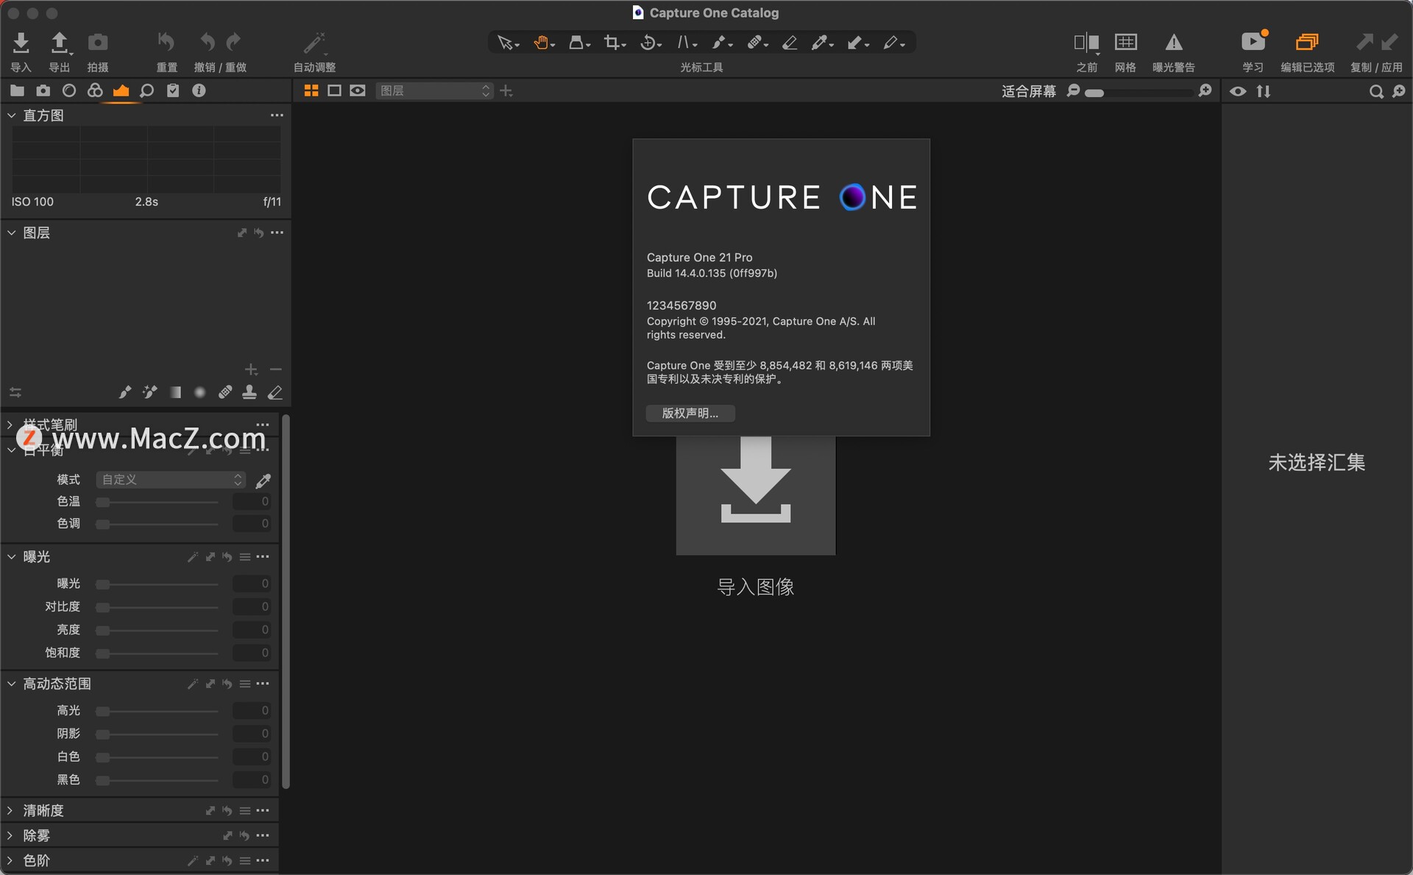Image resolution: width=1413 pixels, height=875 pixels.
Task: Select the keystone cursor tool
Action: coord(687,43)
